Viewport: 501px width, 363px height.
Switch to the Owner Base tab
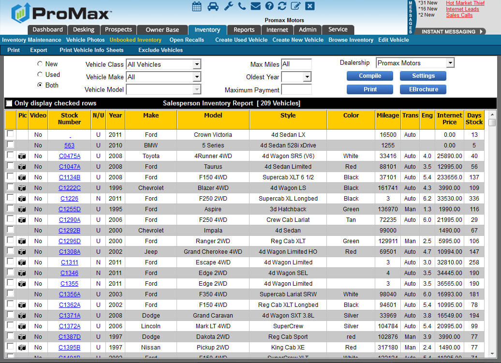pyautogui.click(x=162, y=29)
